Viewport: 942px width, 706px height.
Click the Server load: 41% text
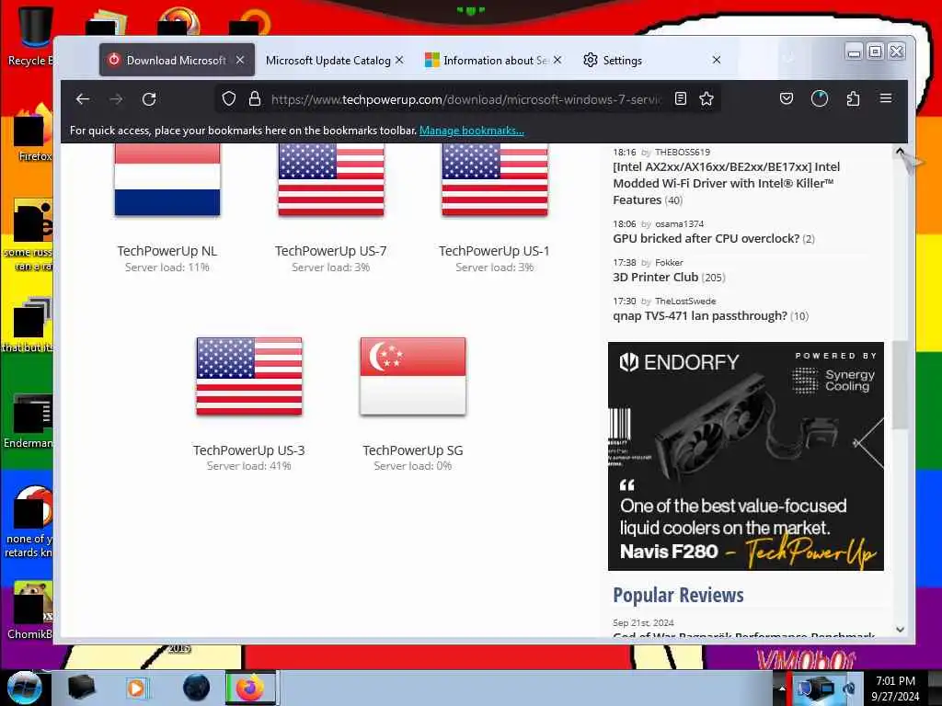(x=248, y=466)
